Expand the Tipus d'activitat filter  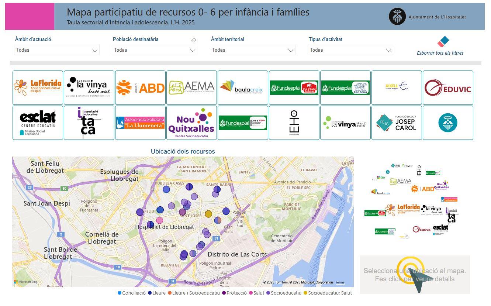tap(350, 50)
